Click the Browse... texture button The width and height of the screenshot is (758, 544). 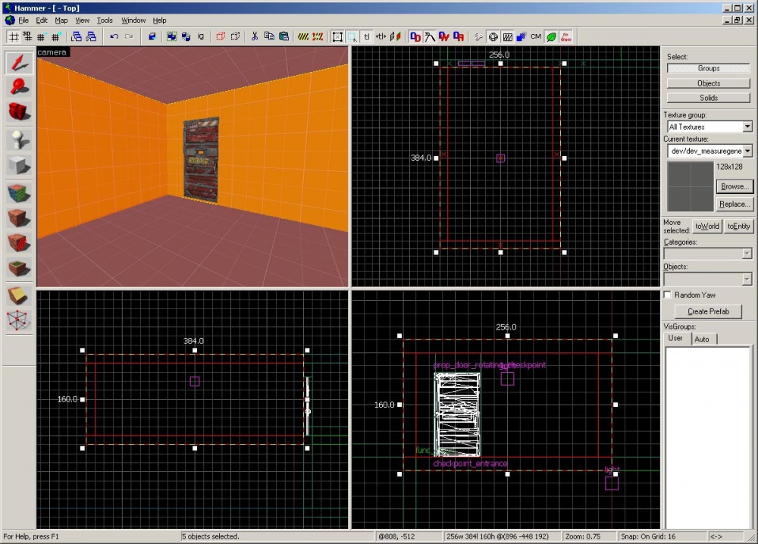click(734, 186)
